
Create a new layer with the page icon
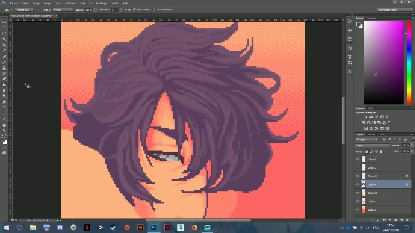click(401, 220)
